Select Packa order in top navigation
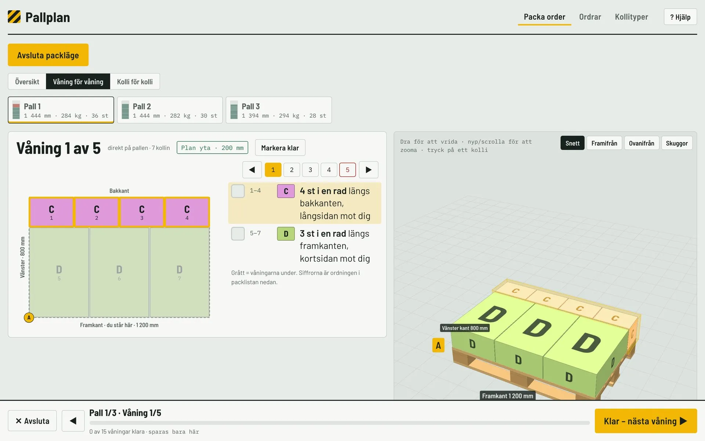 click(545, 17)
